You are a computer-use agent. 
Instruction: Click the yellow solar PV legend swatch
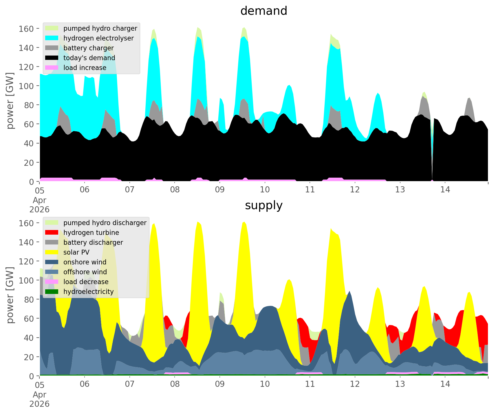coord(52,252)
